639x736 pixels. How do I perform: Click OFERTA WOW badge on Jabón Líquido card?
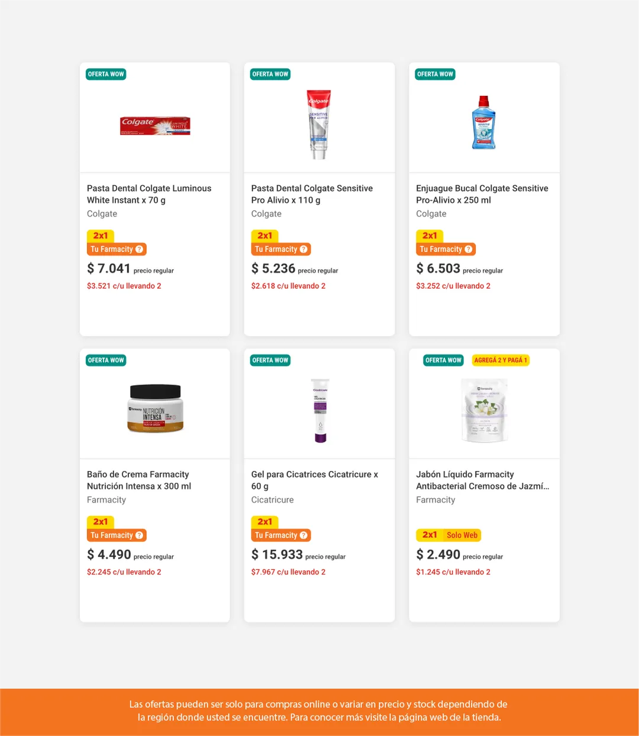click(x=443, y=360)
